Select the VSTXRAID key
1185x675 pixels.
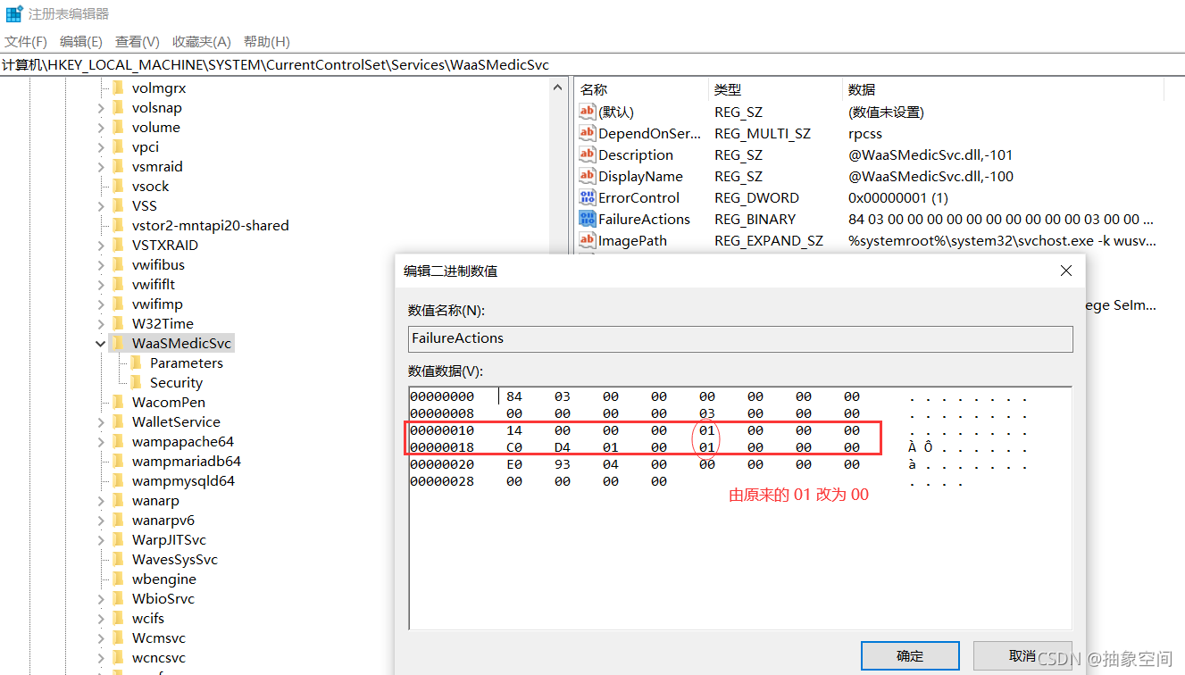click(x=165, y=246)
